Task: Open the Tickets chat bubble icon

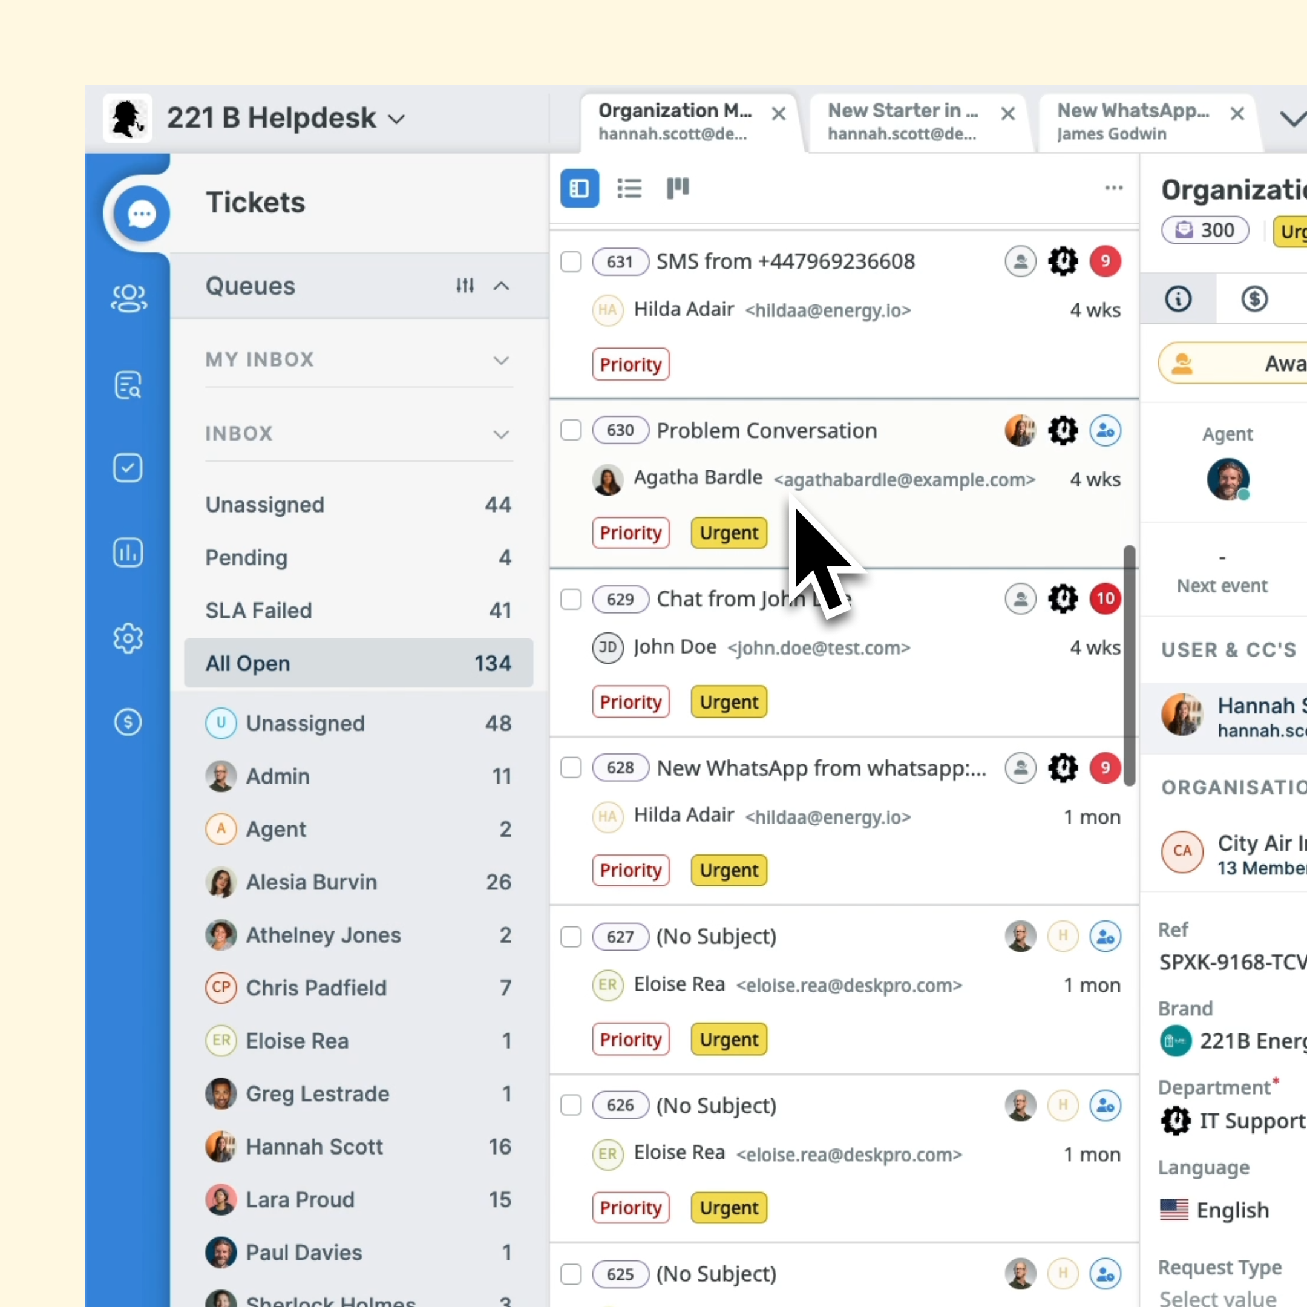Action: pyautogui.click(x=142, y=214)
